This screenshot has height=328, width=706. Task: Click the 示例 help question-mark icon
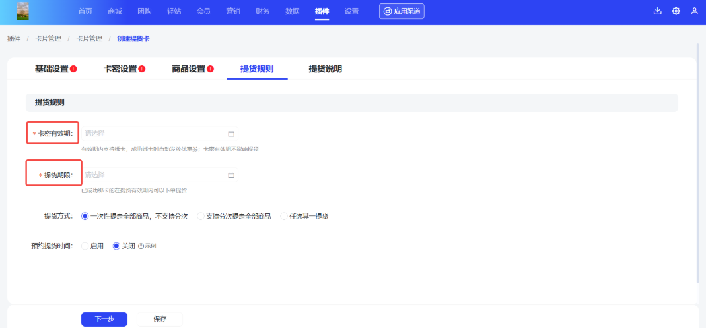pos(141,246)
